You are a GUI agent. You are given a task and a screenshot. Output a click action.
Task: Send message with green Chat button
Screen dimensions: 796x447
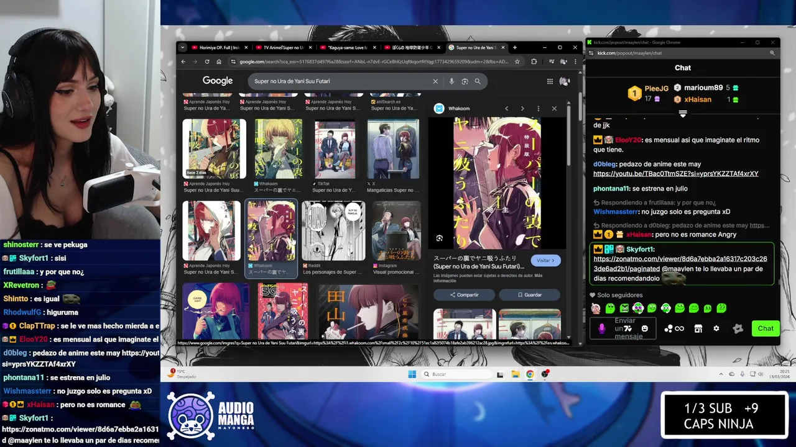[766, 328]
